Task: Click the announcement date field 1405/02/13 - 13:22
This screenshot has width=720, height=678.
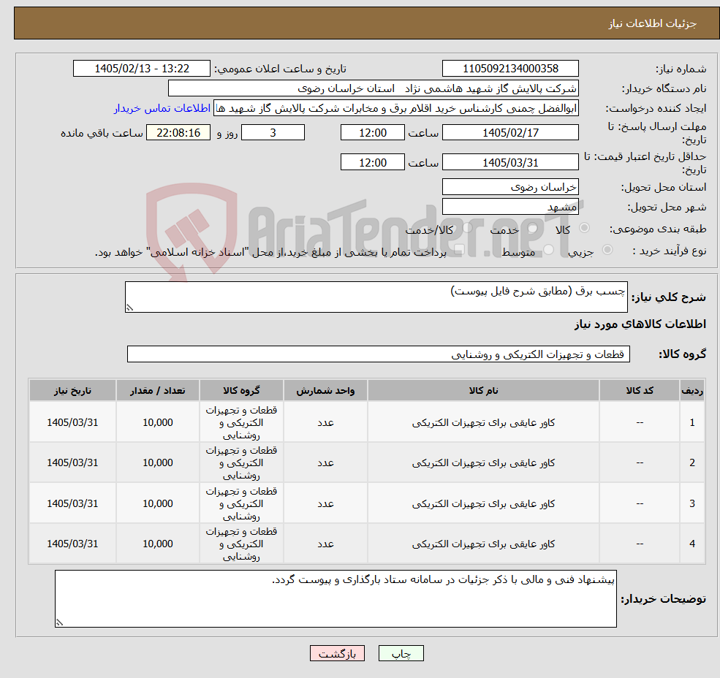Action: pyautogui.click(x=141, y=69)
